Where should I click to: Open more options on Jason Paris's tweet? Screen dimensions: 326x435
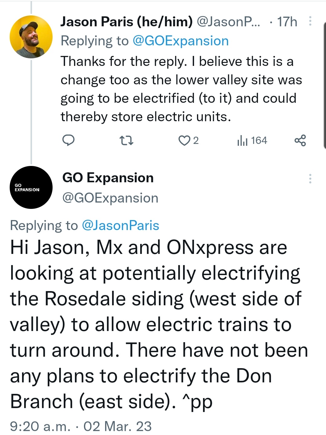tap(310, 21)
